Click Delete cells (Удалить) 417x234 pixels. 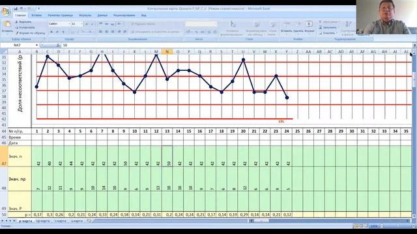298,27
